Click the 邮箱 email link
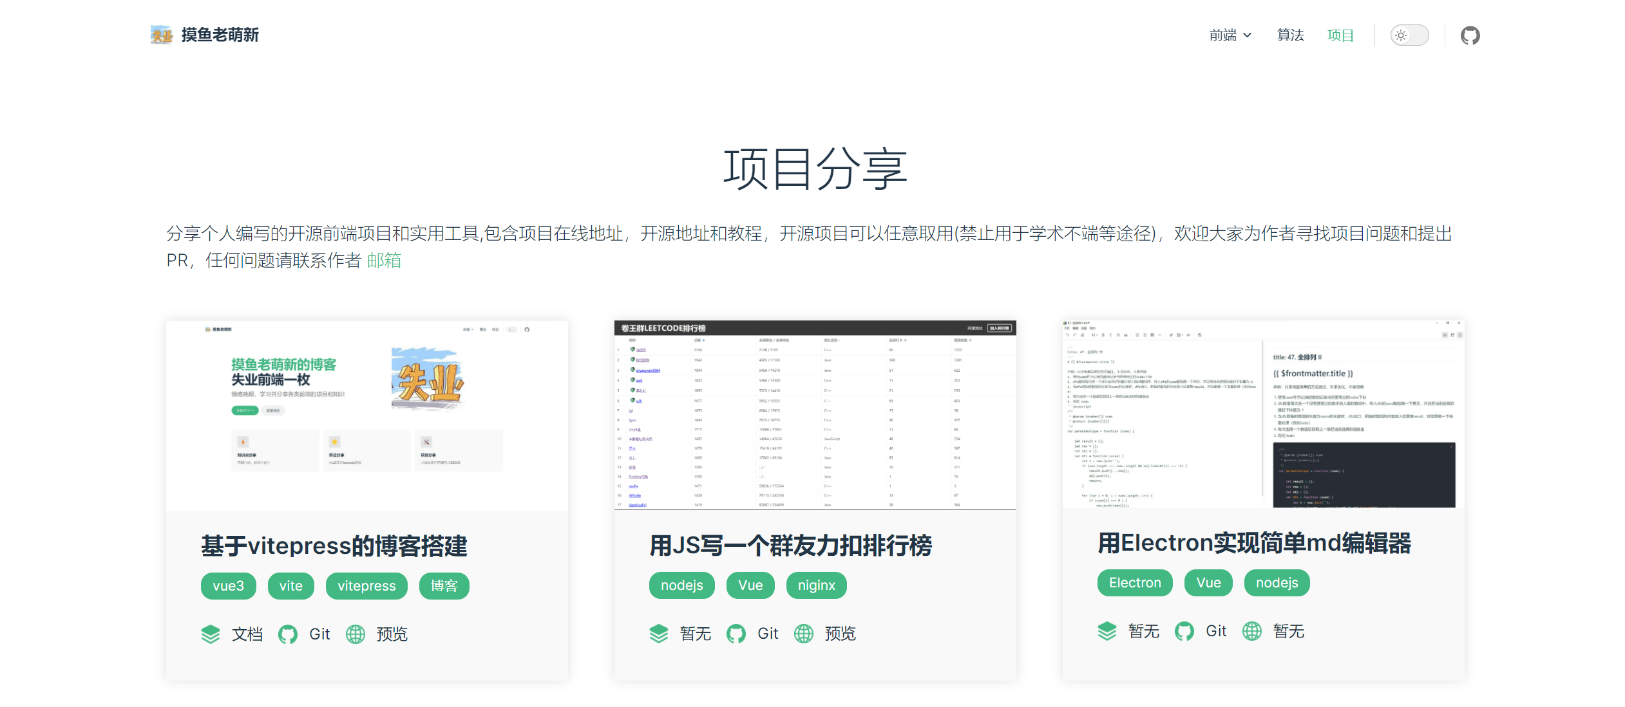Image resolution: width=1625 pixels, height=707 pixels. (384, 261)
